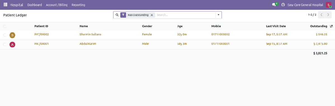Click outstanding amount $ 546.25

(x=321, y=34)
